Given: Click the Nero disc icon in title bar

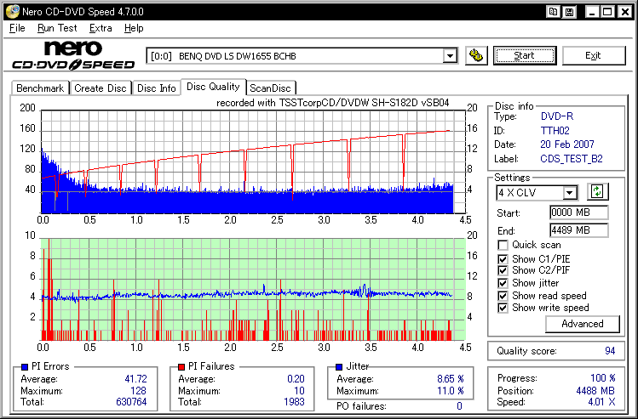Looking at the screenshot, I should [x=12, y=12].
